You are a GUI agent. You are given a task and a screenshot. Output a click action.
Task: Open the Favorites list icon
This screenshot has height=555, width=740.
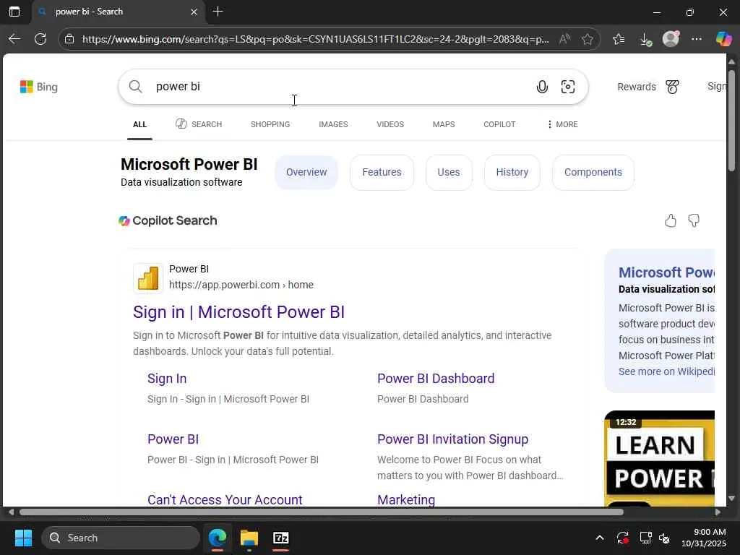point(619,39)
